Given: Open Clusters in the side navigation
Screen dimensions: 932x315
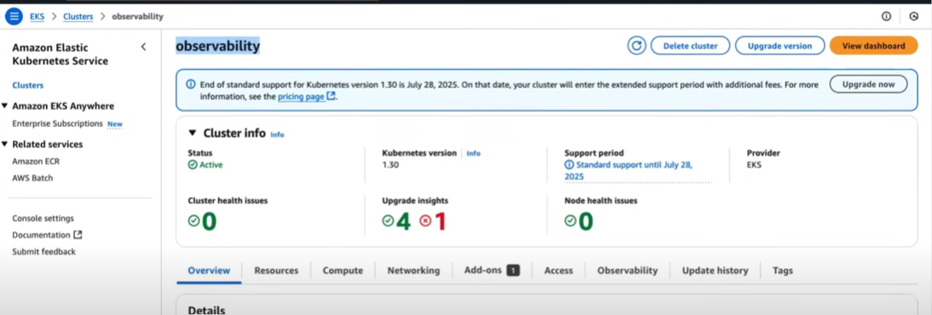Looking at the screenshot, I should (28, 85).
